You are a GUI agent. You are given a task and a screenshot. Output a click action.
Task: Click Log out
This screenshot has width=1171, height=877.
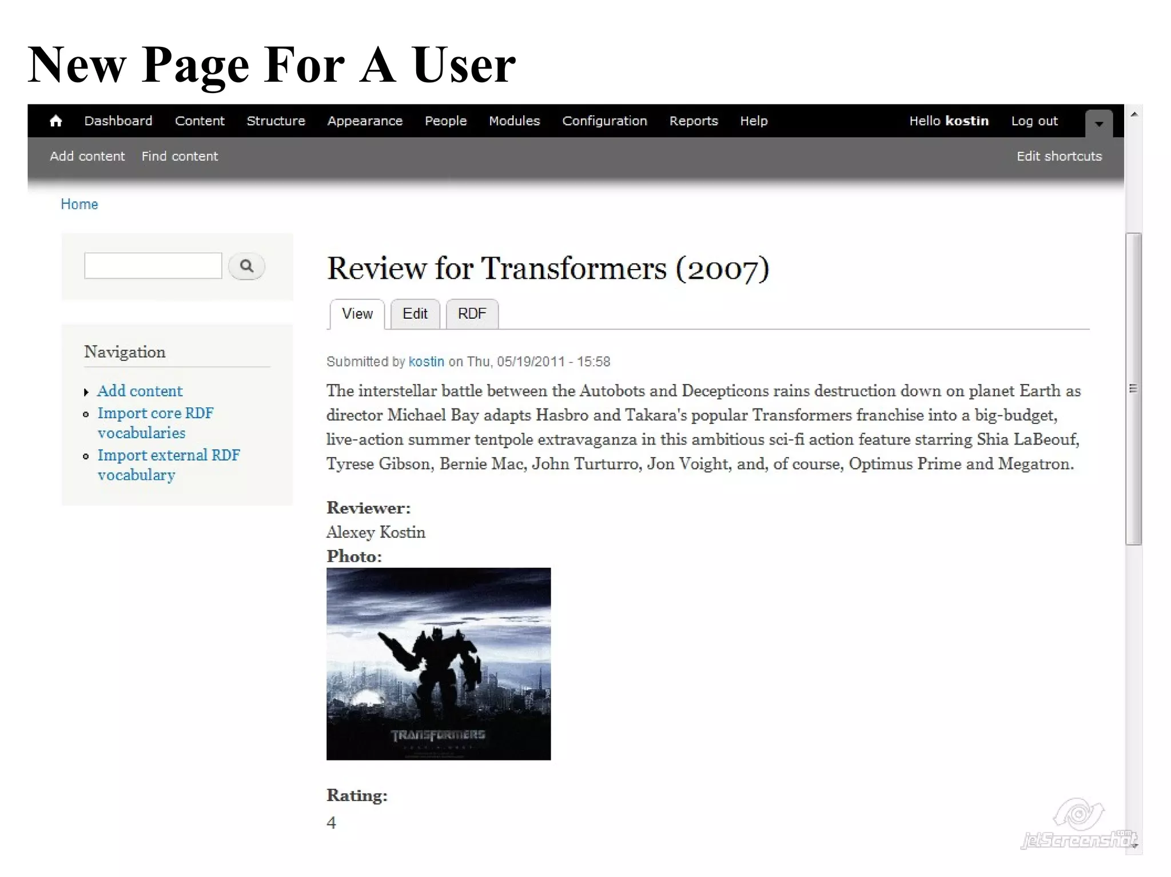tap(1034, 121)
